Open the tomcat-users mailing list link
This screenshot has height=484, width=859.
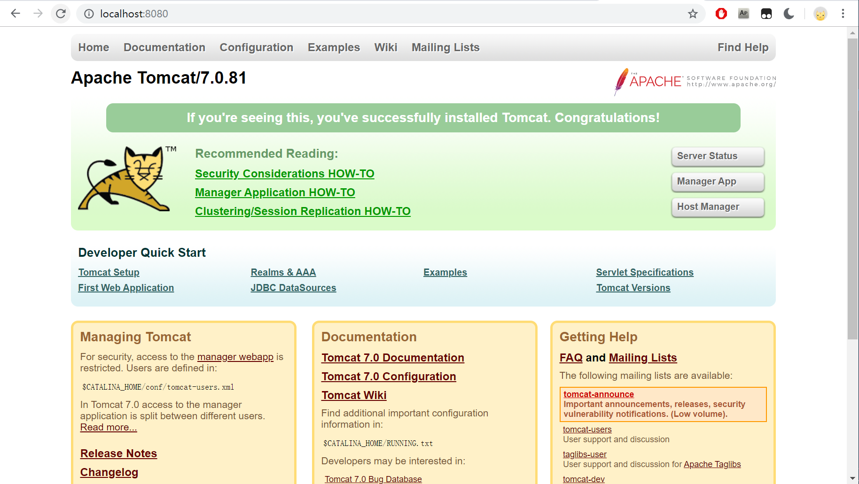click(587, 430)
